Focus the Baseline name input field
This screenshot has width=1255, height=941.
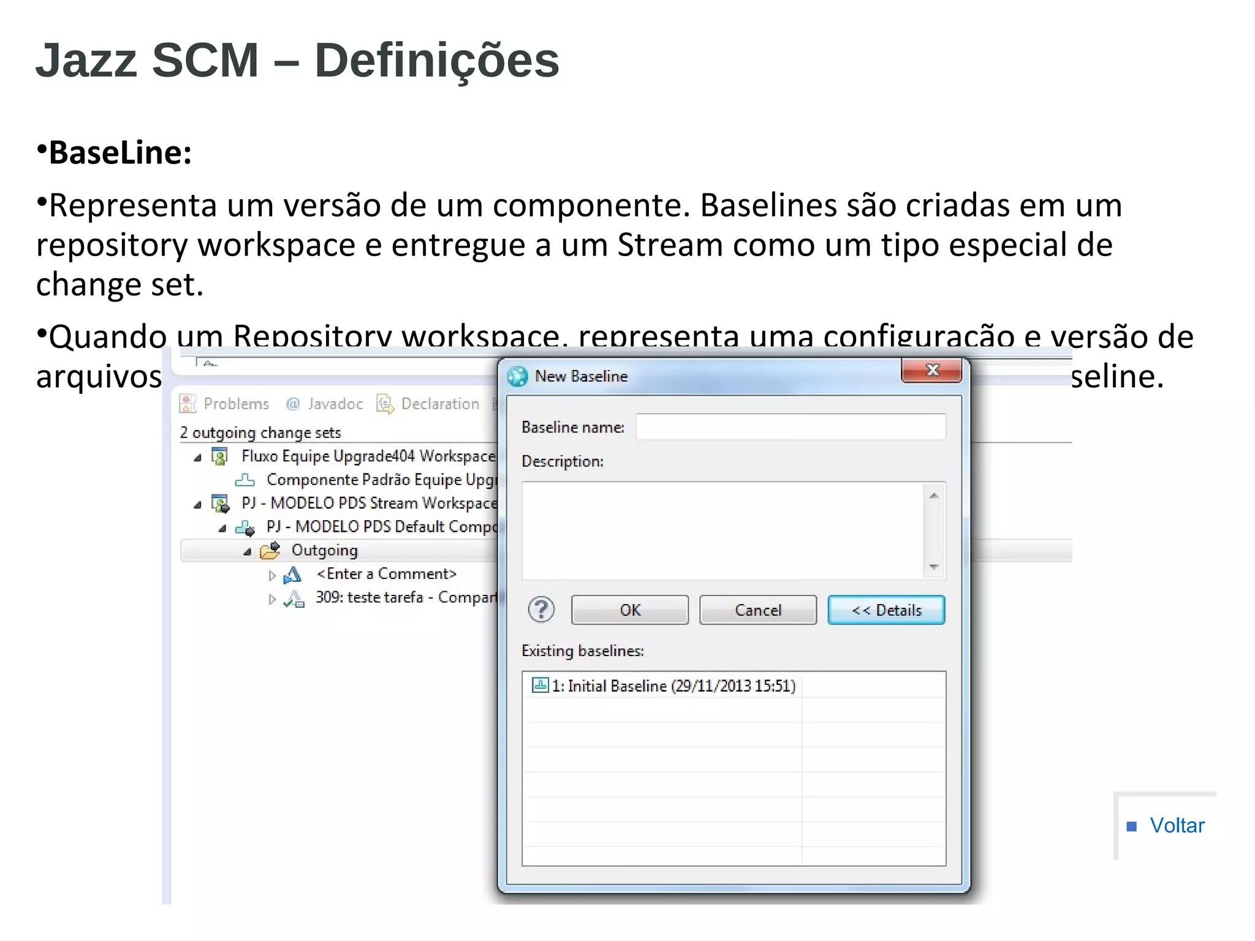point(791,426)
